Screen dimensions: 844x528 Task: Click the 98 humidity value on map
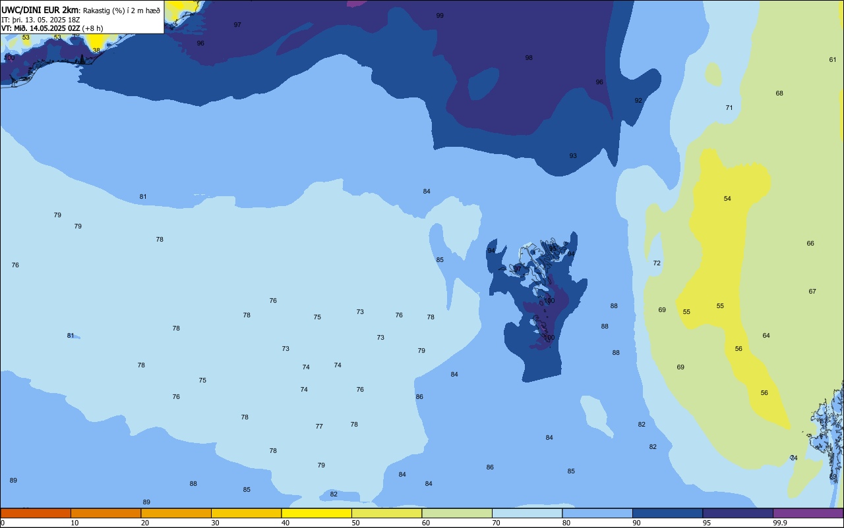pyautogui.click(x=529, y=58)
